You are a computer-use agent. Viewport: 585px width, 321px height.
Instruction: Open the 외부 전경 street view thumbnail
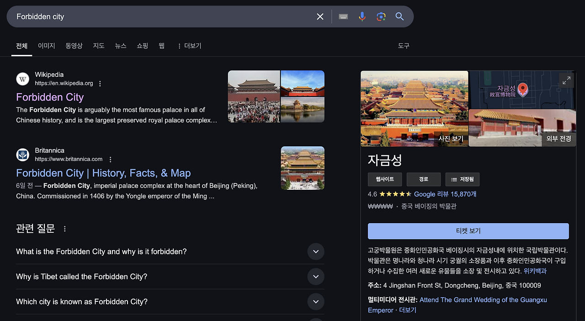(x=522, y=128)
